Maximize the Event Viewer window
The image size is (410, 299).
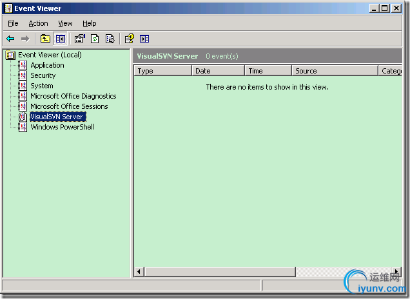[385, 8]
